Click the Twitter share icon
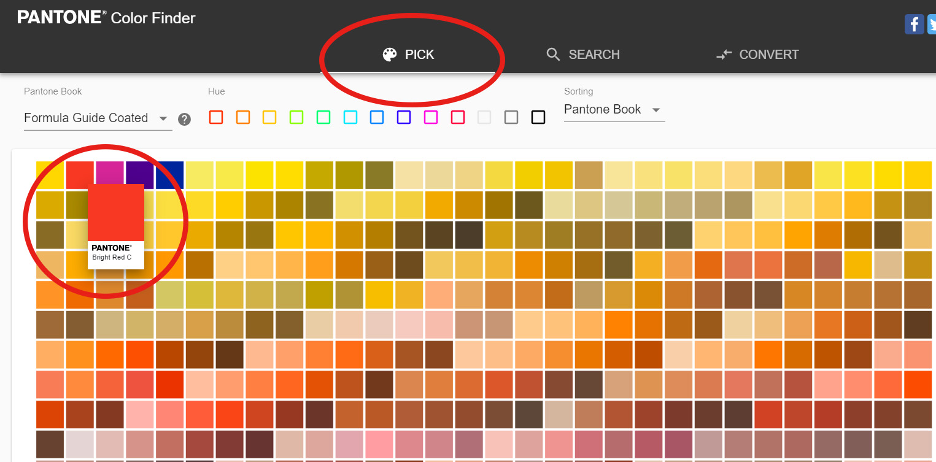Image resolution: width=936 pixels, height=462 pixels. 932,25
